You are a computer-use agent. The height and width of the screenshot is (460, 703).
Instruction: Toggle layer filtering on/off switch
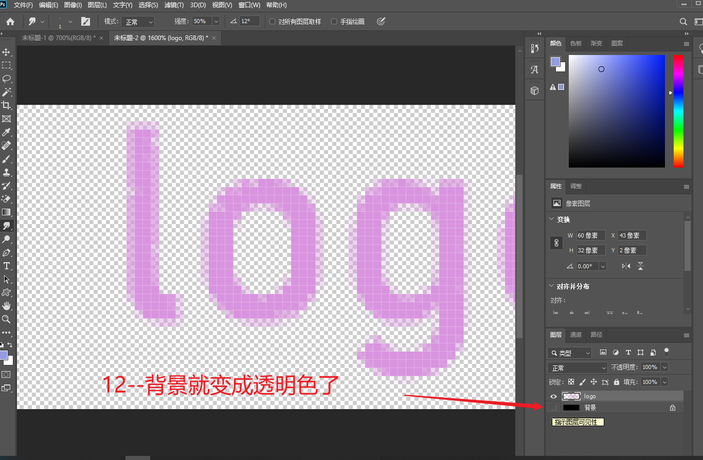(x=666, y=353)
